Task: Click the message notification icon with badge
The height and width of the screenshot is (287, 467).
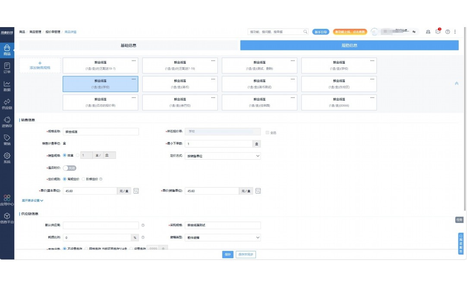Action: click(x=438, y=31)
